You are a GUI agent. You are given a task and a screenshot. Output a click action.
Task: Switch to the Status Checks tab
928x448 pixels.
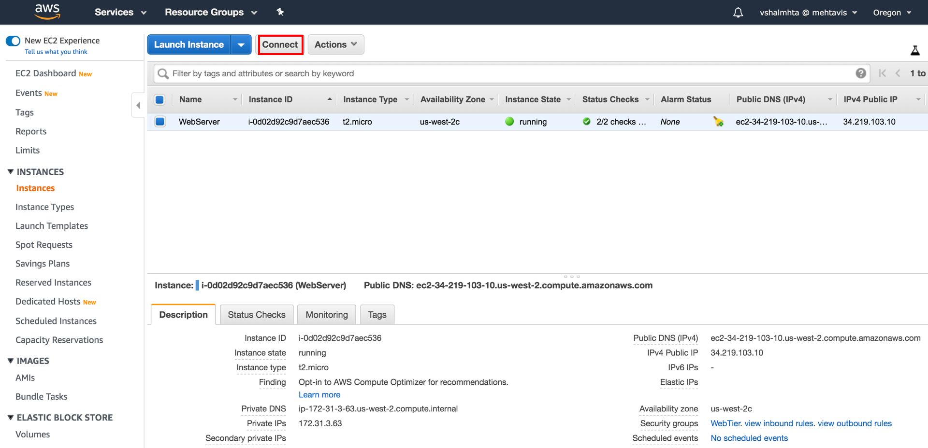pyautogui.click(x=257, y=315)
